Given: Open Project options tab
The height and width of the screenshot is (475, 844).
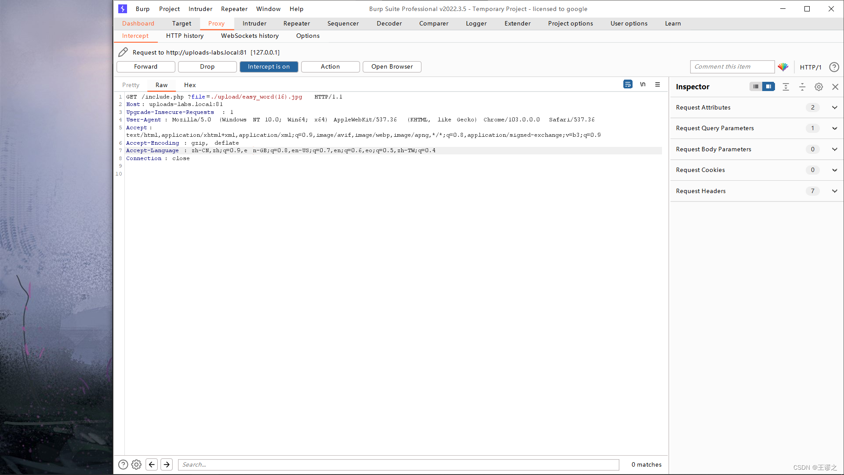Looking at the screenshot, I should coord(570,24).
